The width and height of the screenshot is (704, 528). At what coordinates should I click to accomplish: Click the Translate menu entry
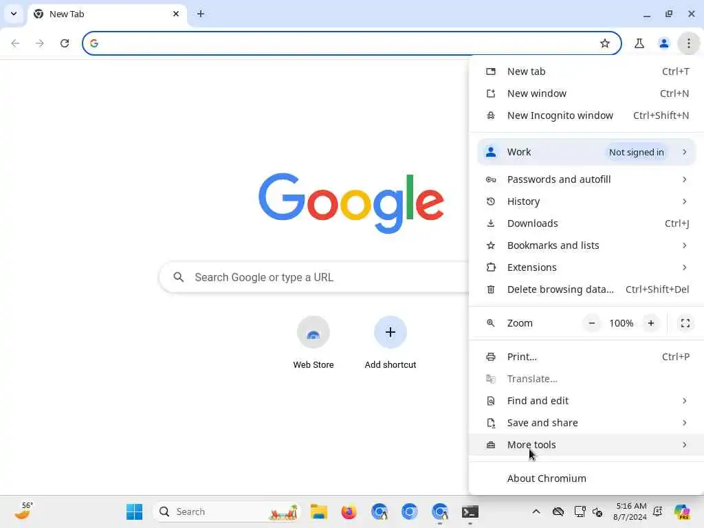pos(586,379)
